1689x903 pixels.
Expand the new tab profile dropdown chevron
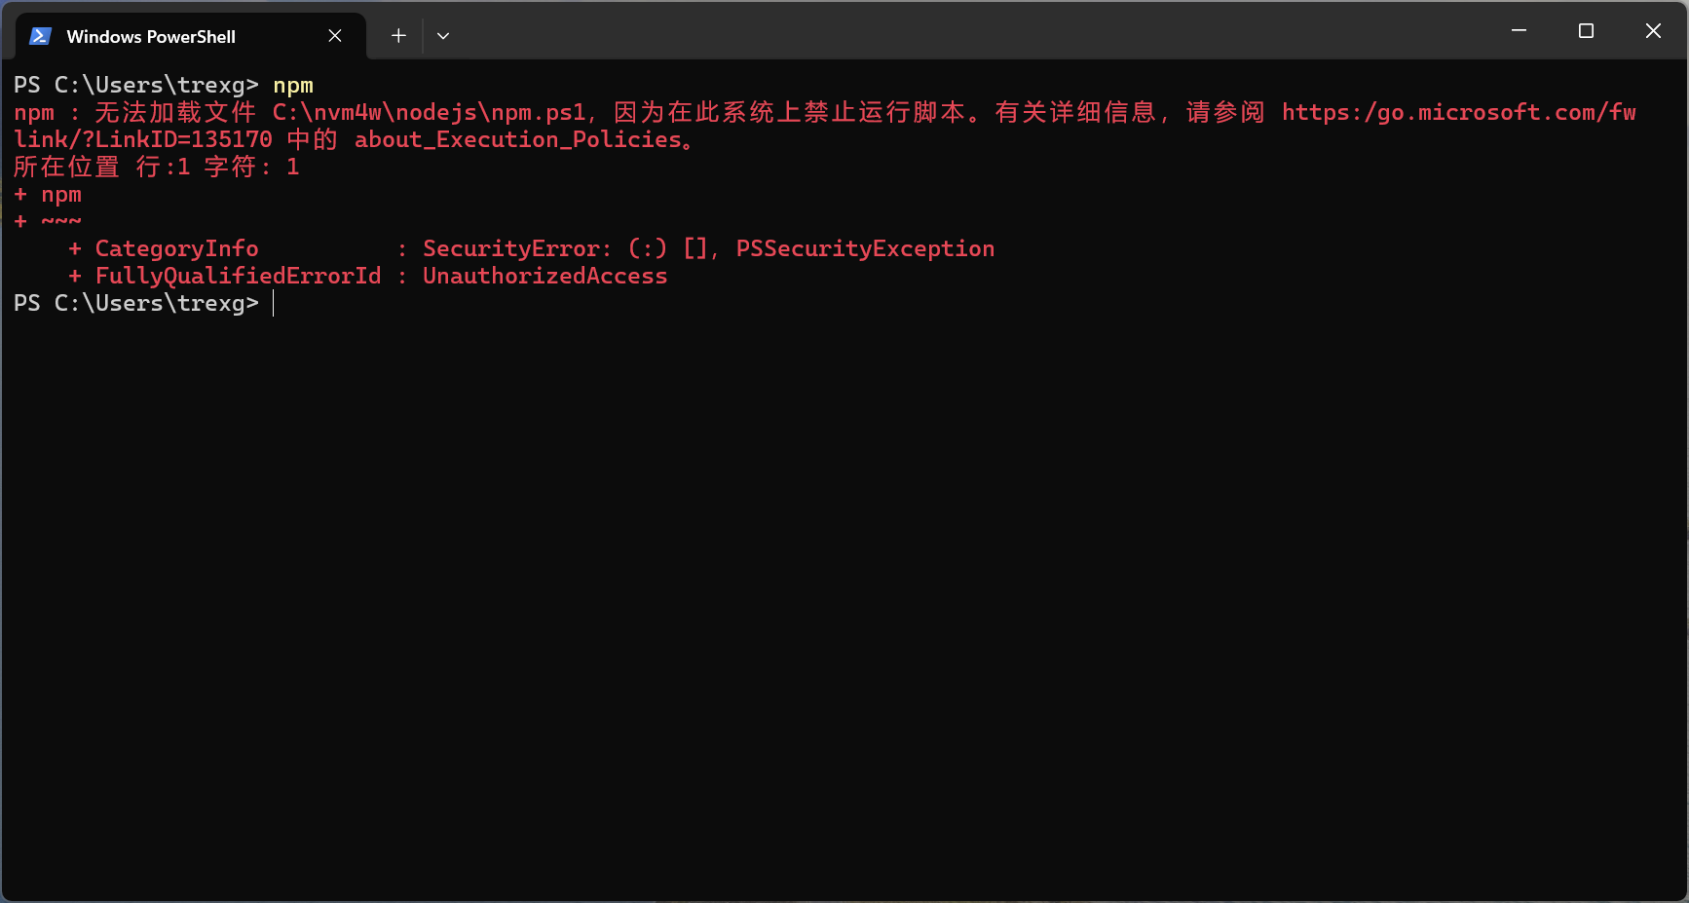coord(443,36)
